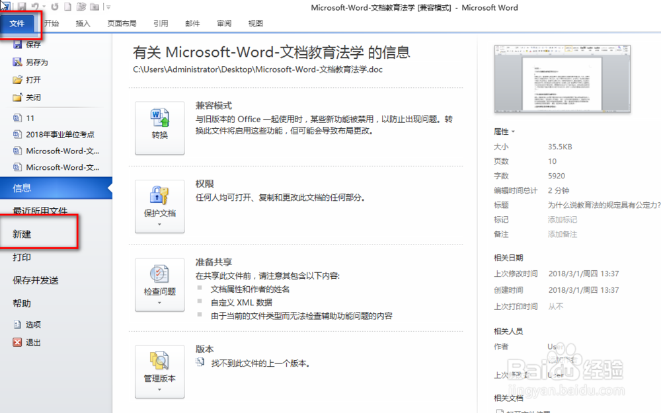Open 最近所用文件 in sidebar
661x413 pixels.
coord(40,211)
